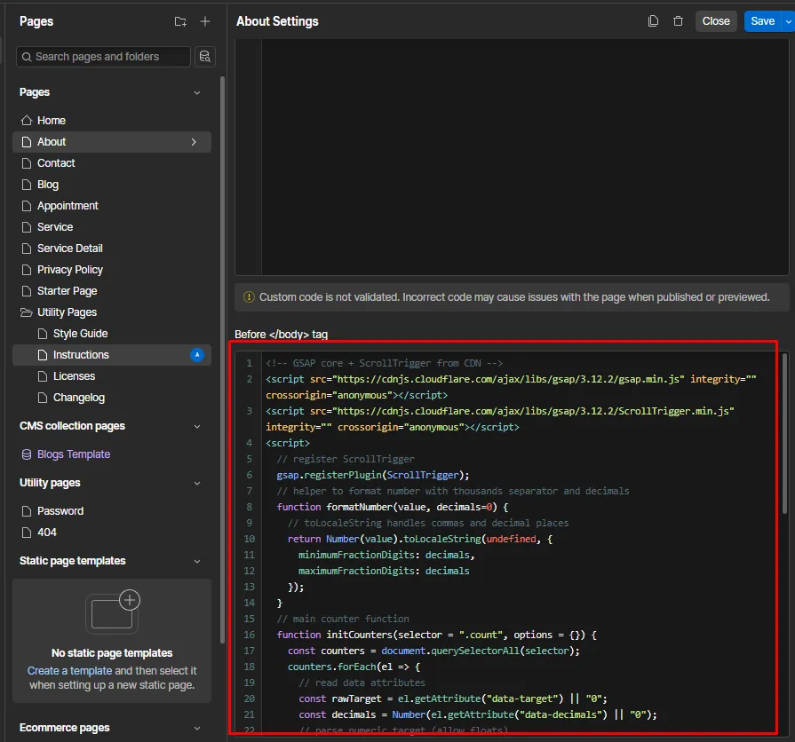Click the duplicate page icon in About Settings
795x742 pixels.
(x=654, y=21)
